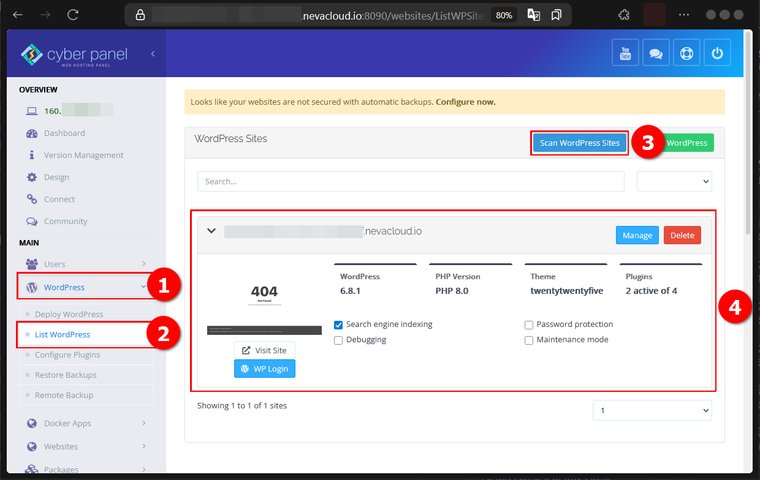This screenshot has width=760, height=480.
Task: Open the translate page icon
Action: (534, 15)
